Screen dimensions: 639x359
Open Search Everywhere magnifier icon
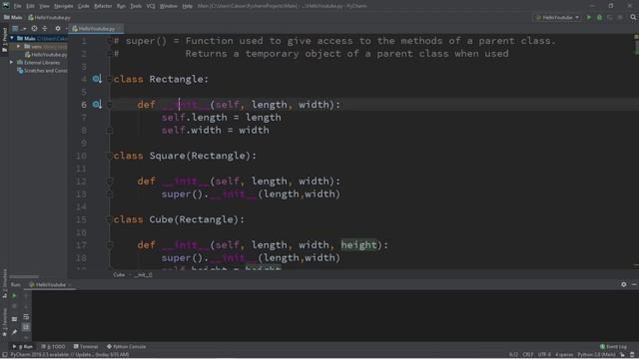click(633, 18)
